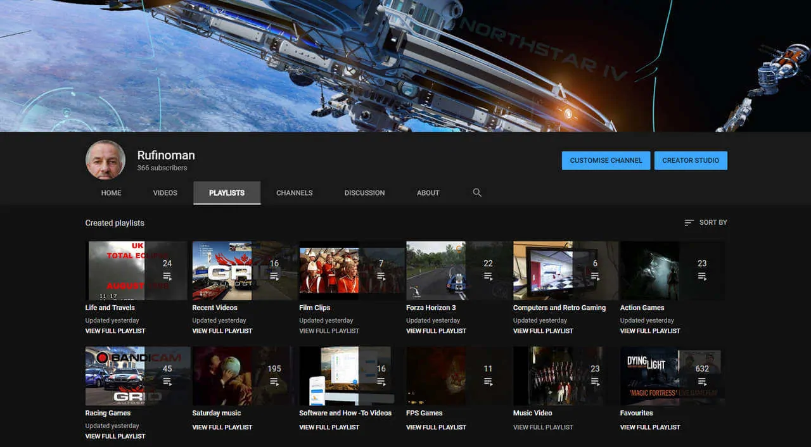The image size is (811, 447).
Task: Open the Saturday music playlist title
Action: (217, 413)
